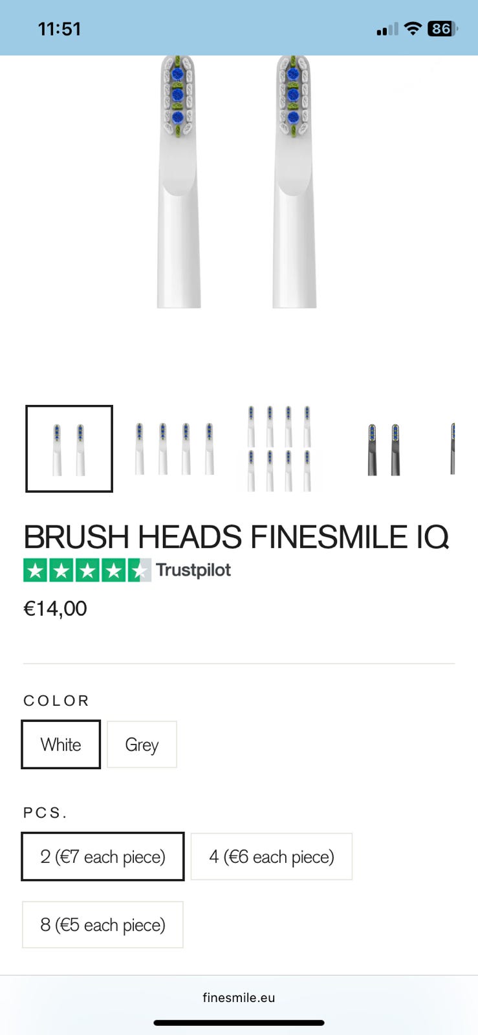Screen dimensions: 478x1035
Task: Choose the White color option
Action: 61,745
